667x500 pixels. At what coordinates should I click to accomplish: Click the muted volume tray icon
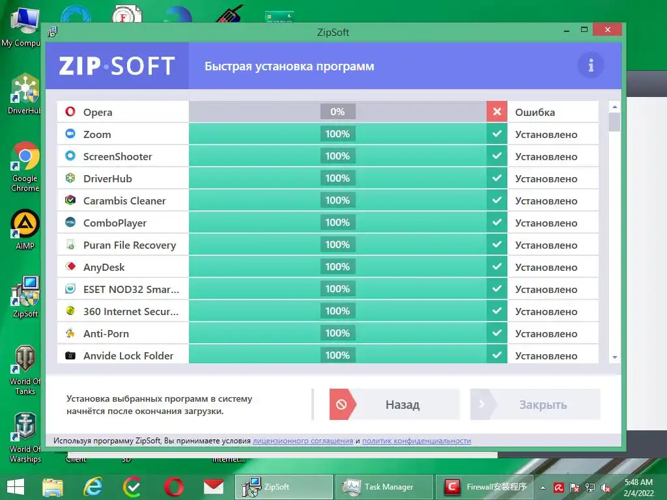[606, 488]
